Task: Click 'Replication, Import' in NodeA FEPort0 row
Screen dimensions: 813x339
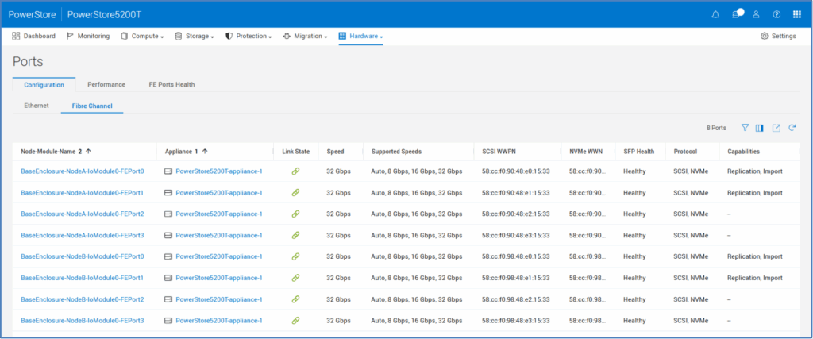Action: 755,171
